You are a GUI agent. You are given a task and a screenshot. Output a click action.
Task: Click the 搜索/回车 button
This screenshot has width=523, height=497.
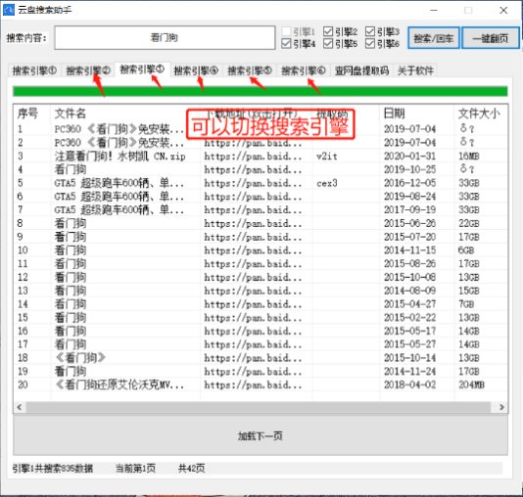coord(434,38)
